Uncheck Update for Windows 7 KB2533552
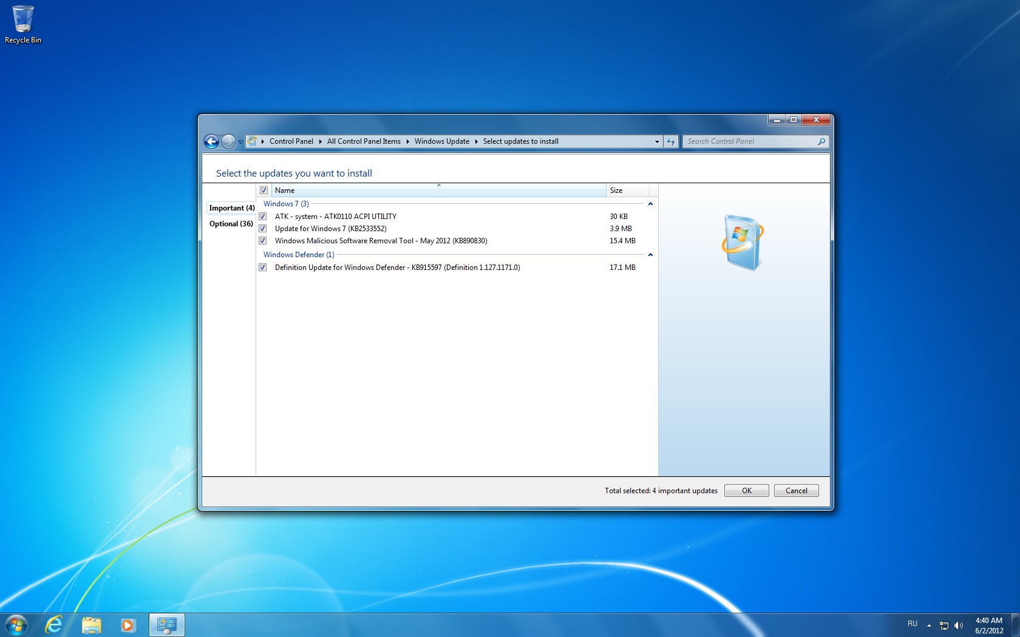The image size is (1020, 637). point(263,229)
